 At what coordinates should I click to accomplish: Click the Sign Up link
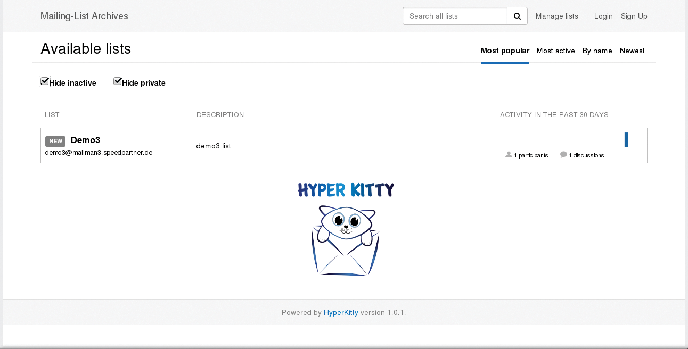(634, 16)
